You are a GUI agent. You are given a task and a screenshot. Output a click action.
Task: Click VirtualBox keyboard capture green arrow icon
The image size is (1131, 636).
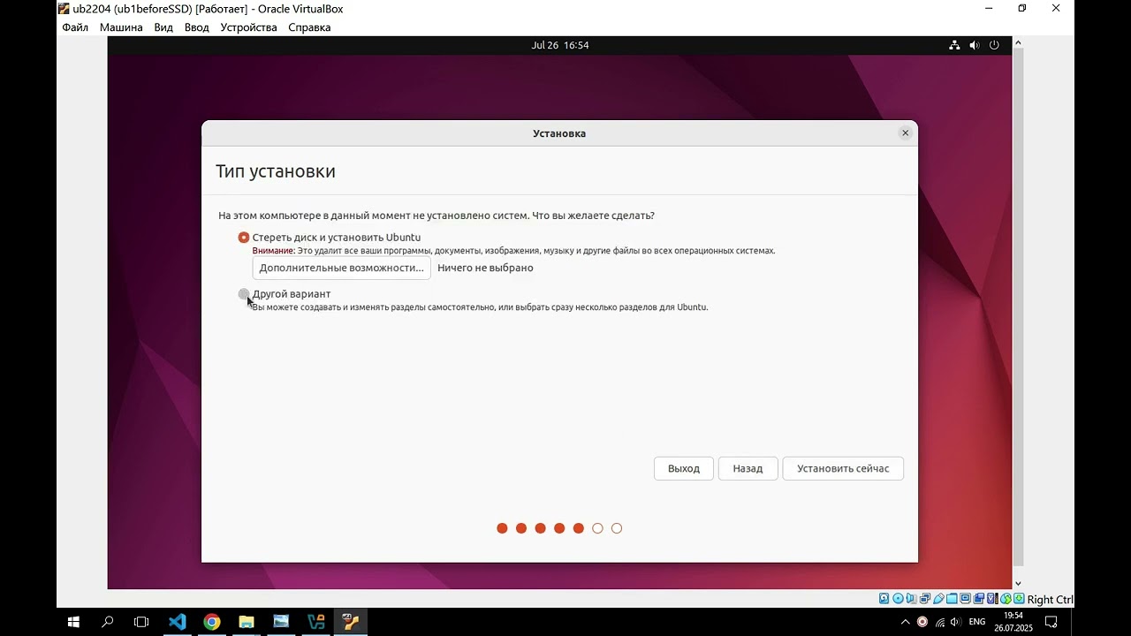tap(1019, 599)
